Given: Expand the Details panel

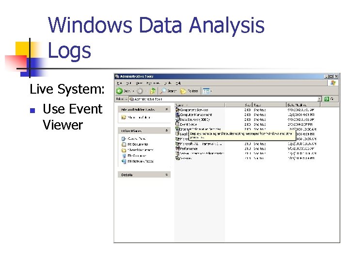Looking at the screenshot, I should pos(167,175).
